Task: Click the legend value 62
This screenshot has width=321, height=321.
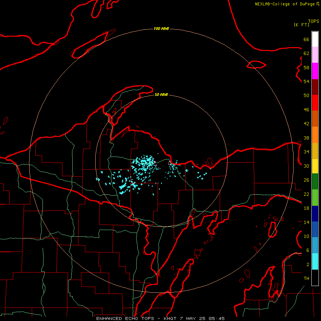Action: click(306, 53)
